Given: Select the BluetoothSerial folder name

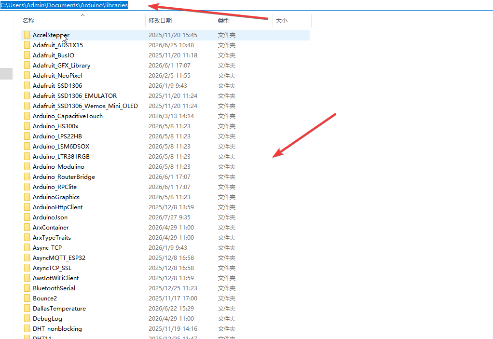Looking at the screenshot, I should [54, 288].
